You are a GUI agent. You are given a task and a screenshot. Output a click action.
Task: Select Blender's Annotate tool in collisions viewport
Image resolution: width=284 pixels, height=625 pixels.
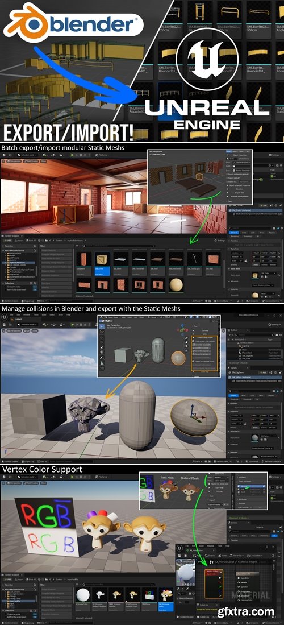(102, 358)
